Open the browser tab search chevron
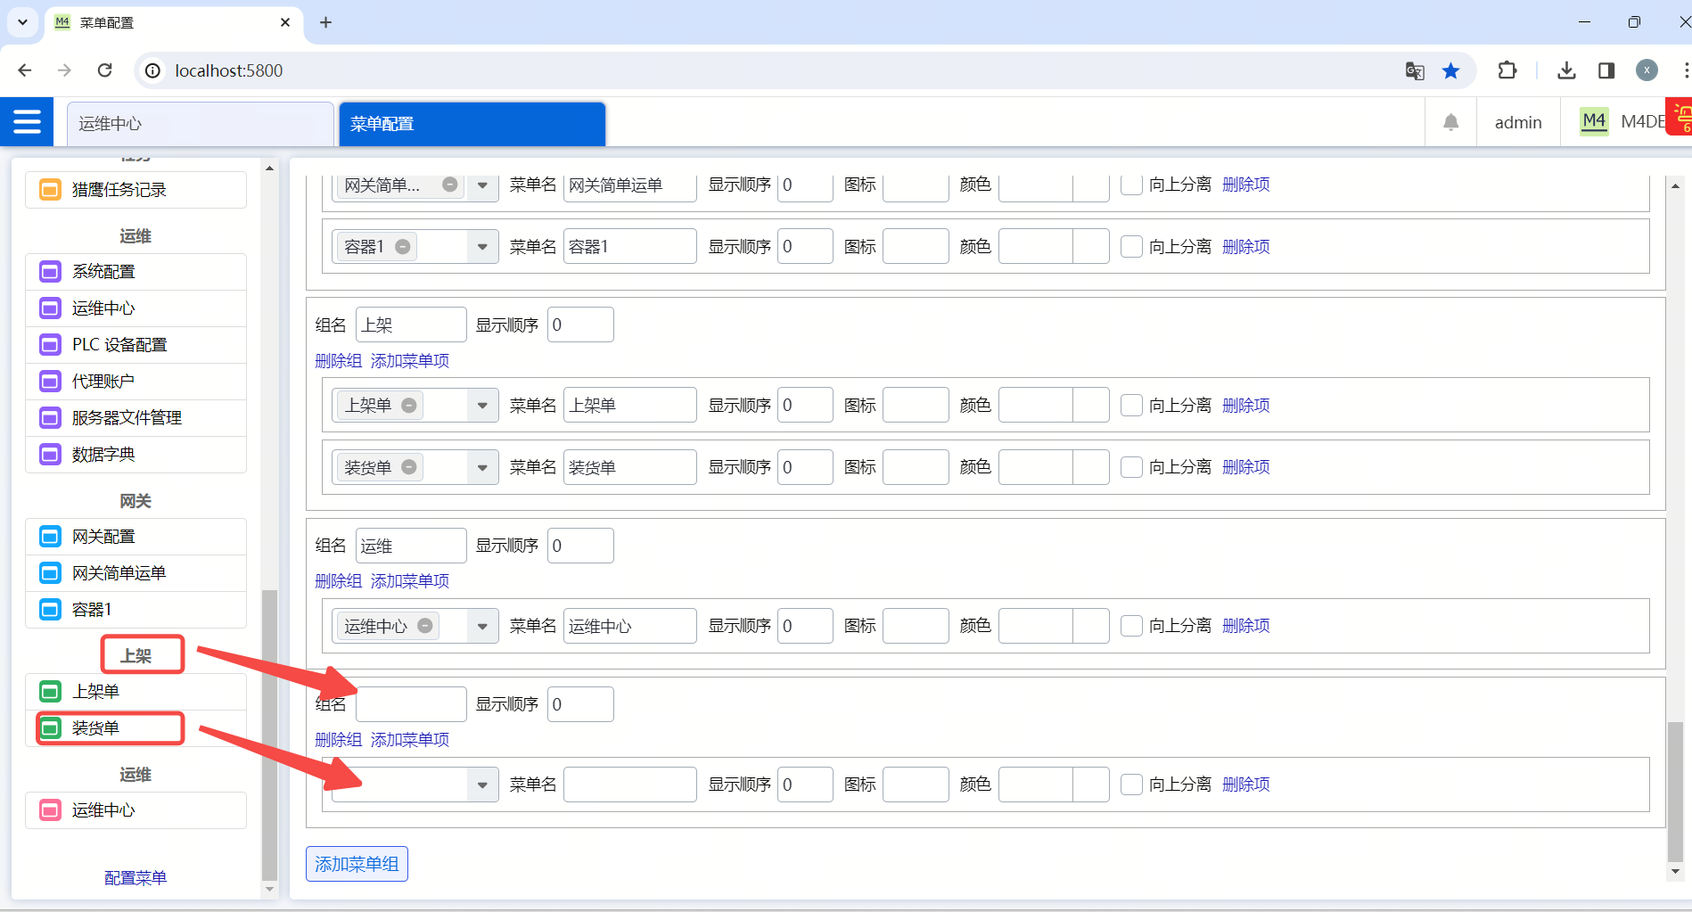The width and height of the screenshot is (1692, 912). (22, 22)
